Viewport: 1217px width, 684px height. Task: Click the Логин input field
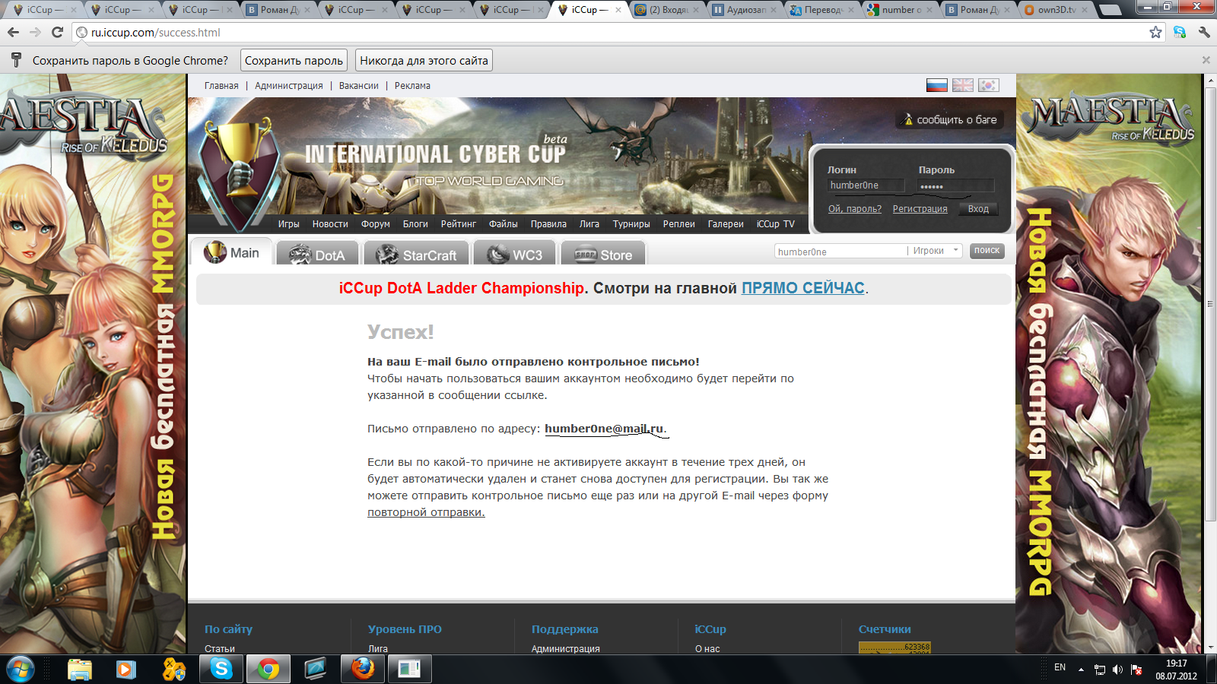coord(866,185)
